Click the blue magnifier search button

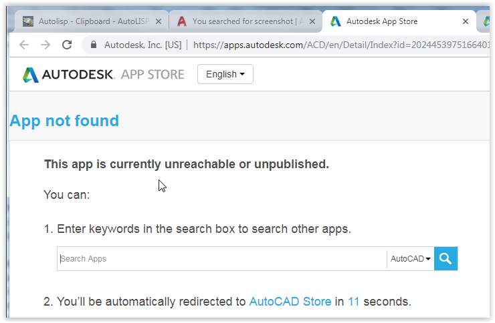[x=446, y=259]
